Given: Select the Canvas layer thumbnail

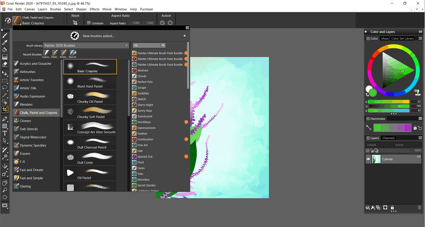Looking at the screenshot, I should click(x=376, y=159).
